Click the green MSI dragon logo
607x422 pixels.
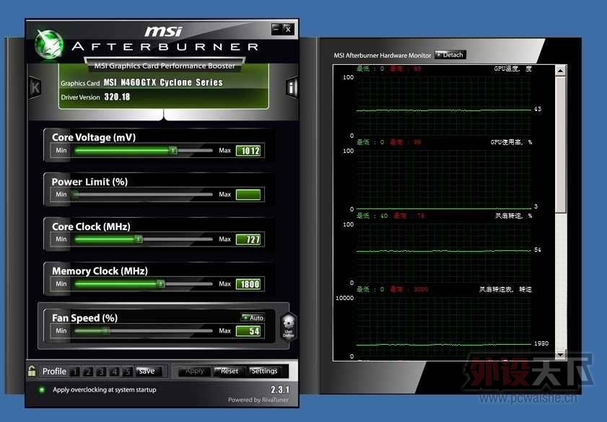tap(49, 45)
